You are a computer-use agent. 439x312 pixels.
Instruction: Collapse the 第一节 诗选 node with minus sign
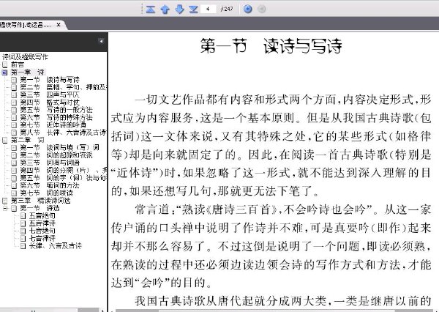tap(5, 208)
